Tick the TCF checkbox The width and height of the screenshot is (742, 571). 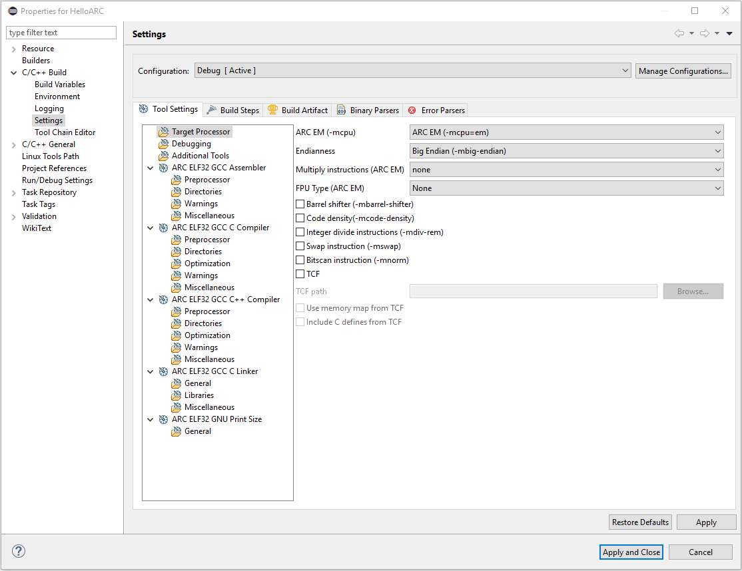coord(300,274)
